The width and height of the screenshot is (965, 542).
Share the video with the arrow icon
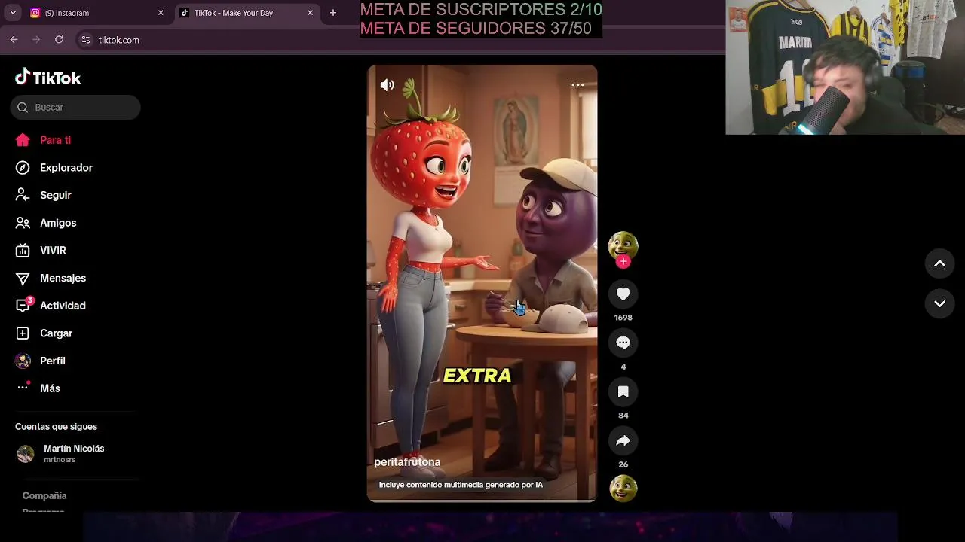click(x=623, y=441)
